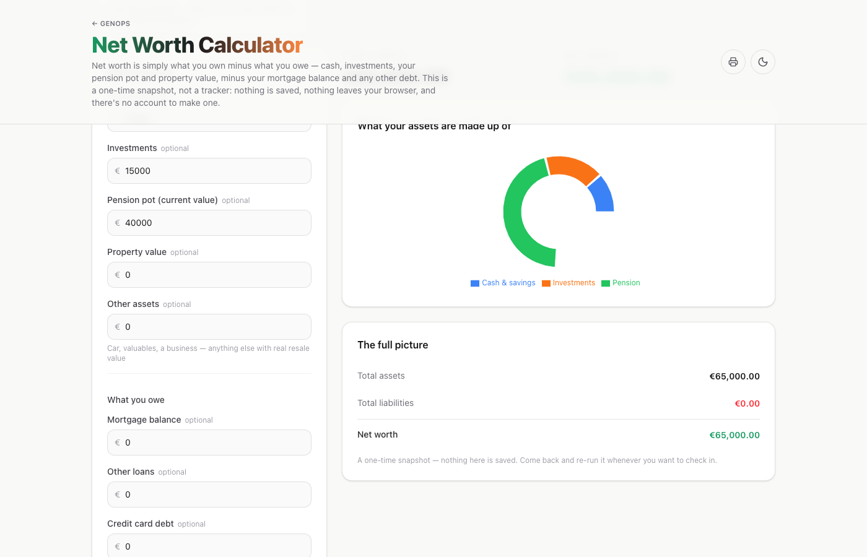Click the 'Other loans' label
Image resolution: width=867 pixels, height=557 pixels.
tap(131, 472)
